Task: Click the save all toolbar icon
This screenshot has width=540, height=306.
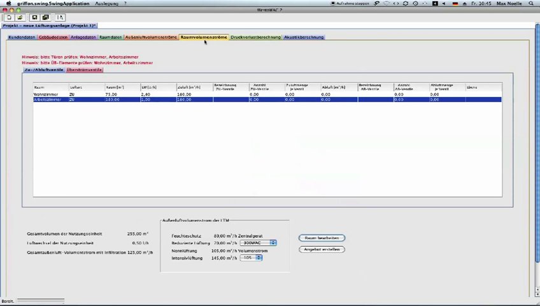Action: coord(45,17)
